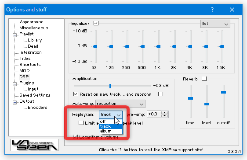
Task: Click the 250 Hz equalizer slider handle
Action: click(127, 46)
